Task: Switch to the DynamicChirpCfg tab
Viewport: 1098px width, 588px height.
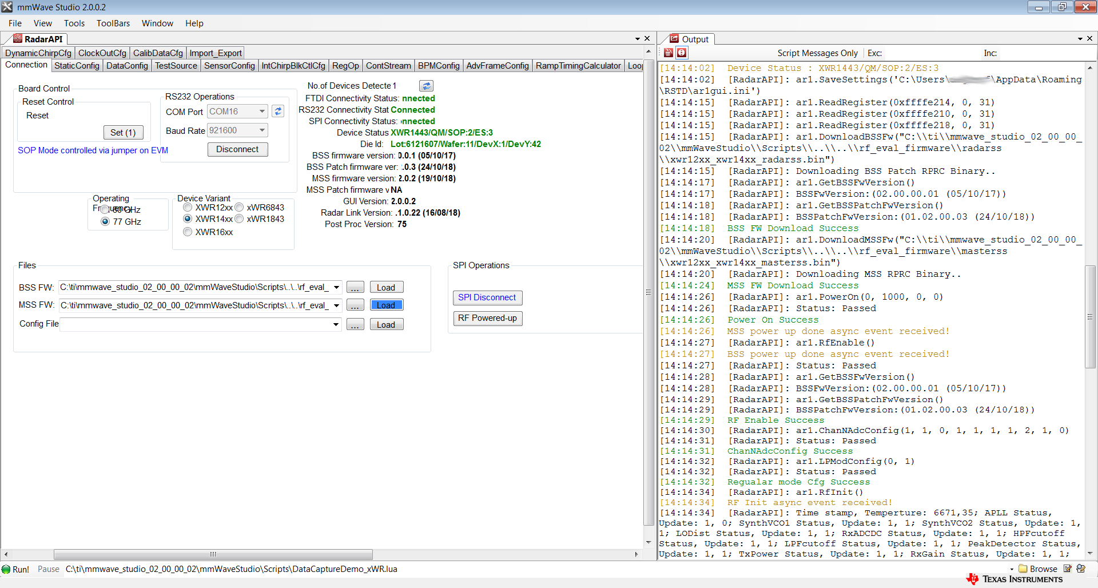Action: tap(38, 53)
